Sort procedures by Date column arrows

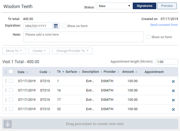pyautogui.click(x=27, y=72)
